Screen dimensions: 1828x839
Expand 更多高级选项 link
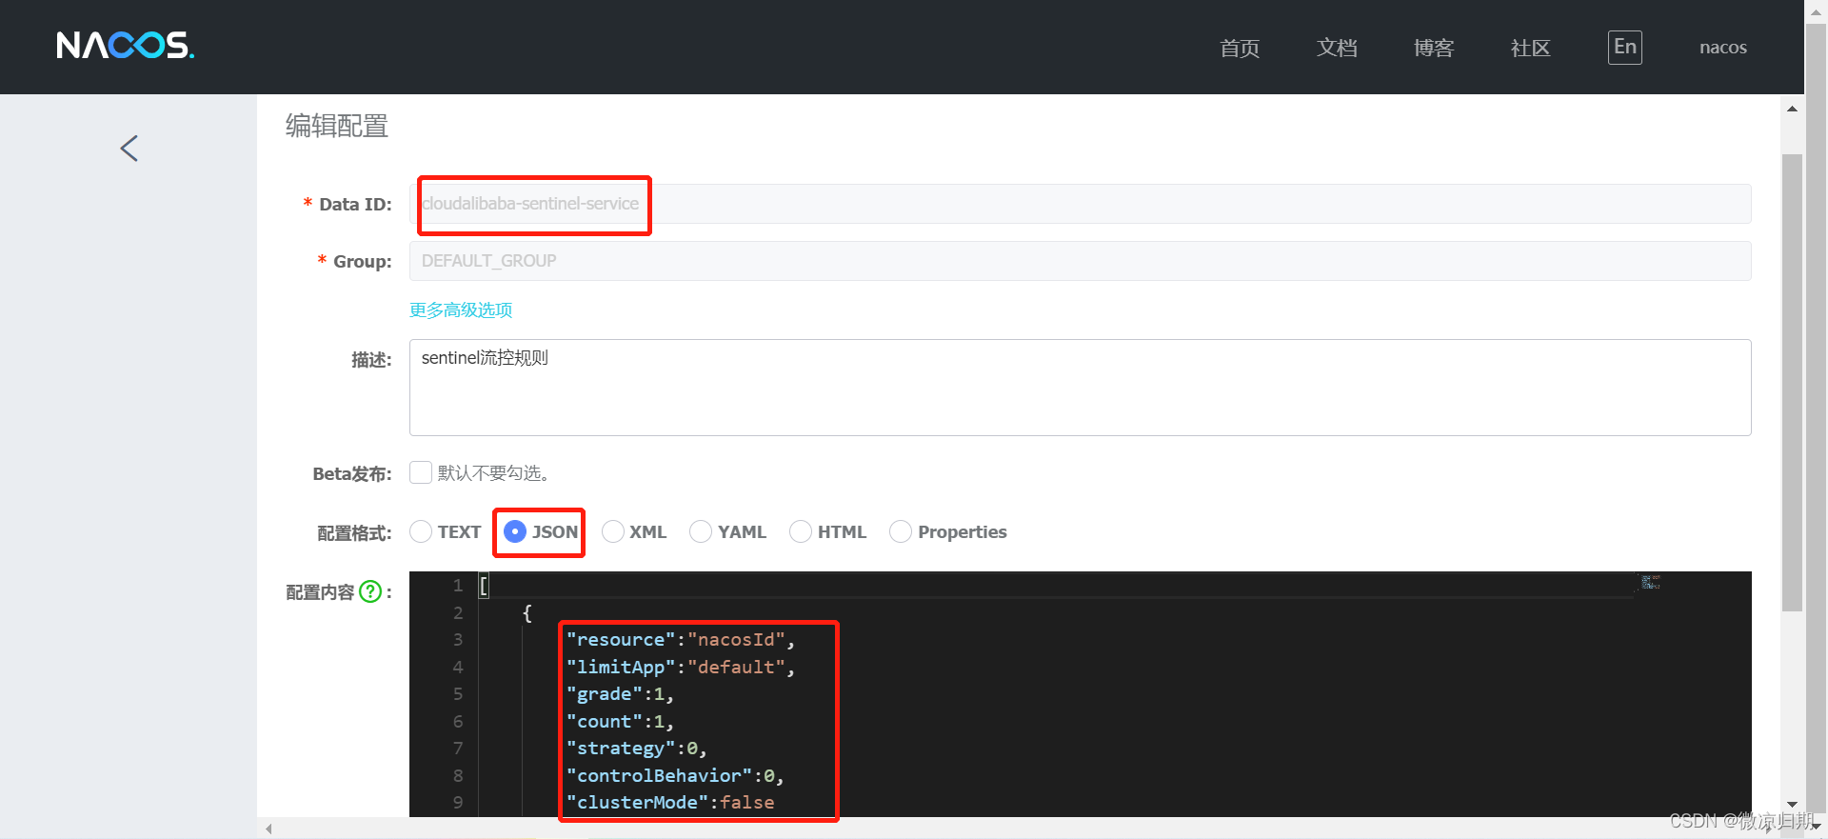[461, 310]
